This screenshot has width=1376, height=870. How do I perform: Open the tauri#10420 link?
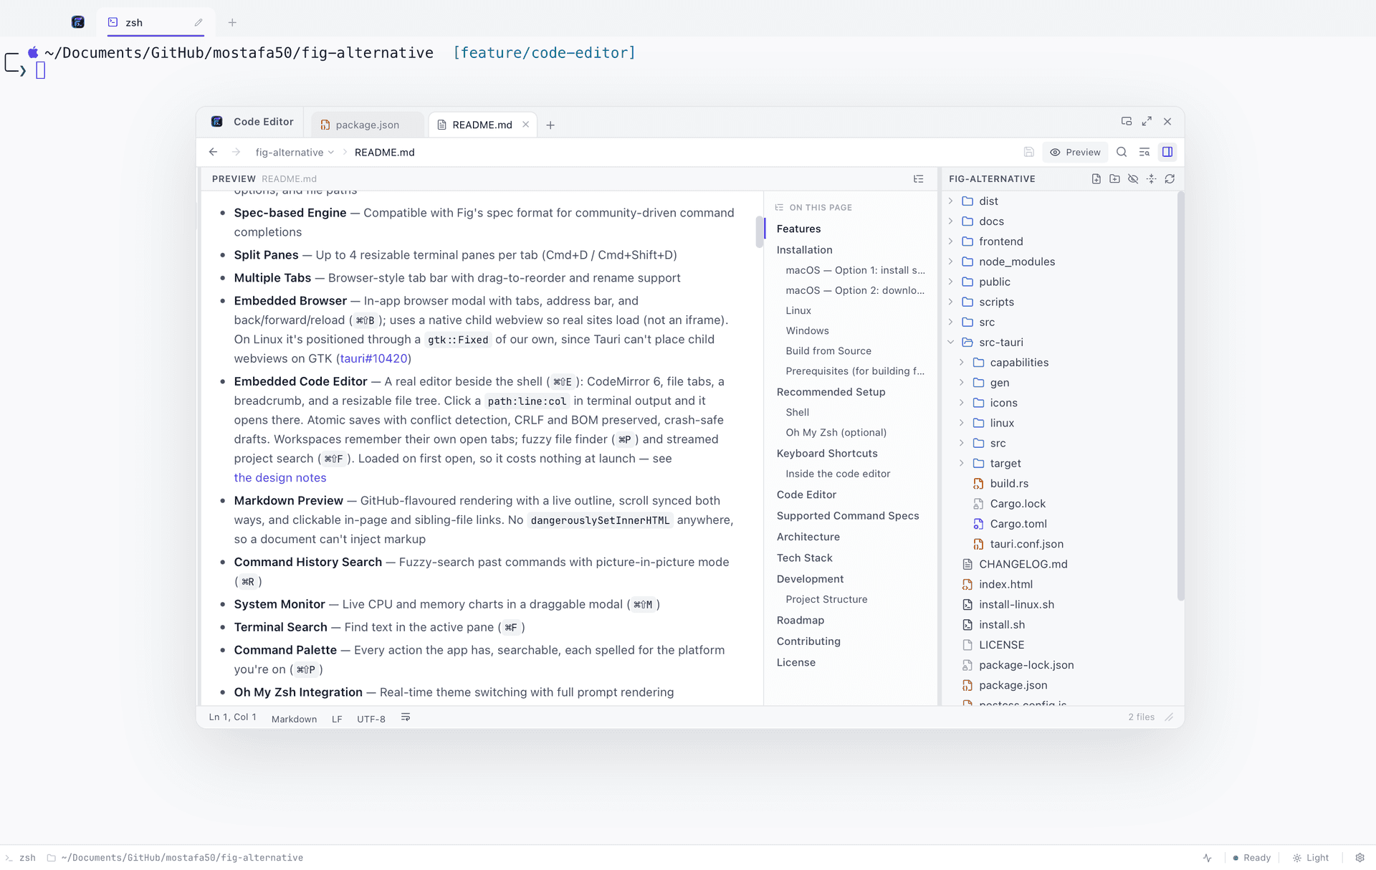(x=373, y=359)
